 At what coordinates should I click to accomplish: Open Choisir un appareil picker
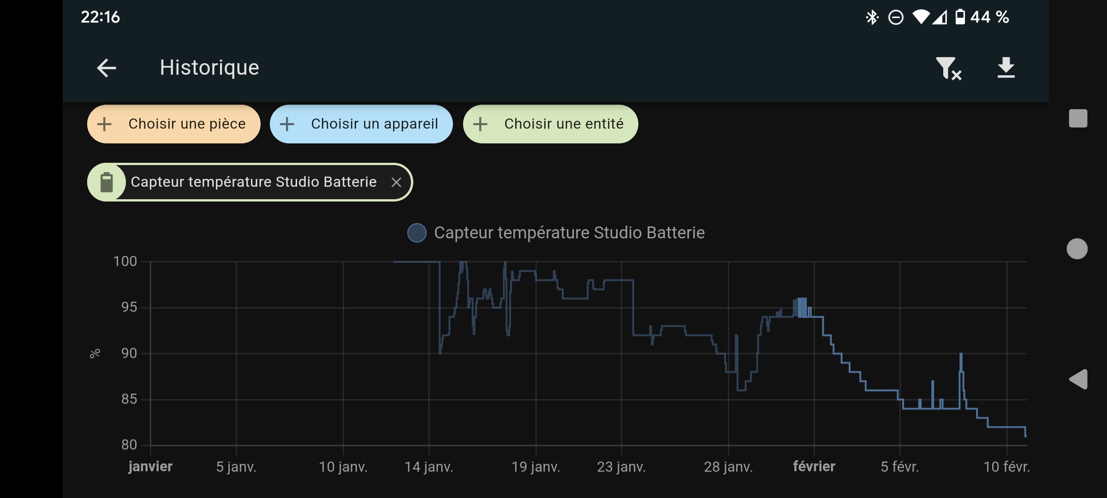[x=374, y=124]
